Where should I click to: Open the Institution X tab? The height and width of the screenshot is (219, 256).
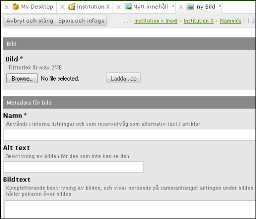pos(93,7)
